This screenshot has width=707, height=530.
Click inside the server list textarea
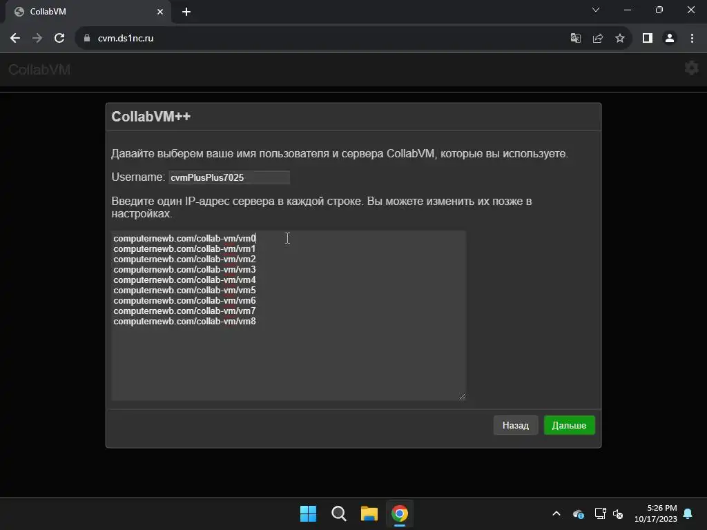pos(289,315)
